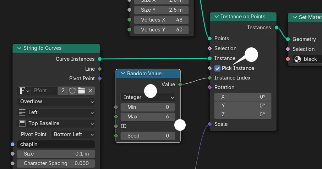This screenshot has width=322, height=169.
Task: Open font file folder icon
Action: (82, 91)
